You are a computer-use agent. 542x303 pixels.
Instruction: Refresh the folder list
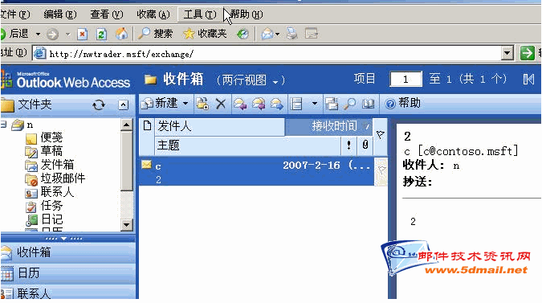click(99, 104)
